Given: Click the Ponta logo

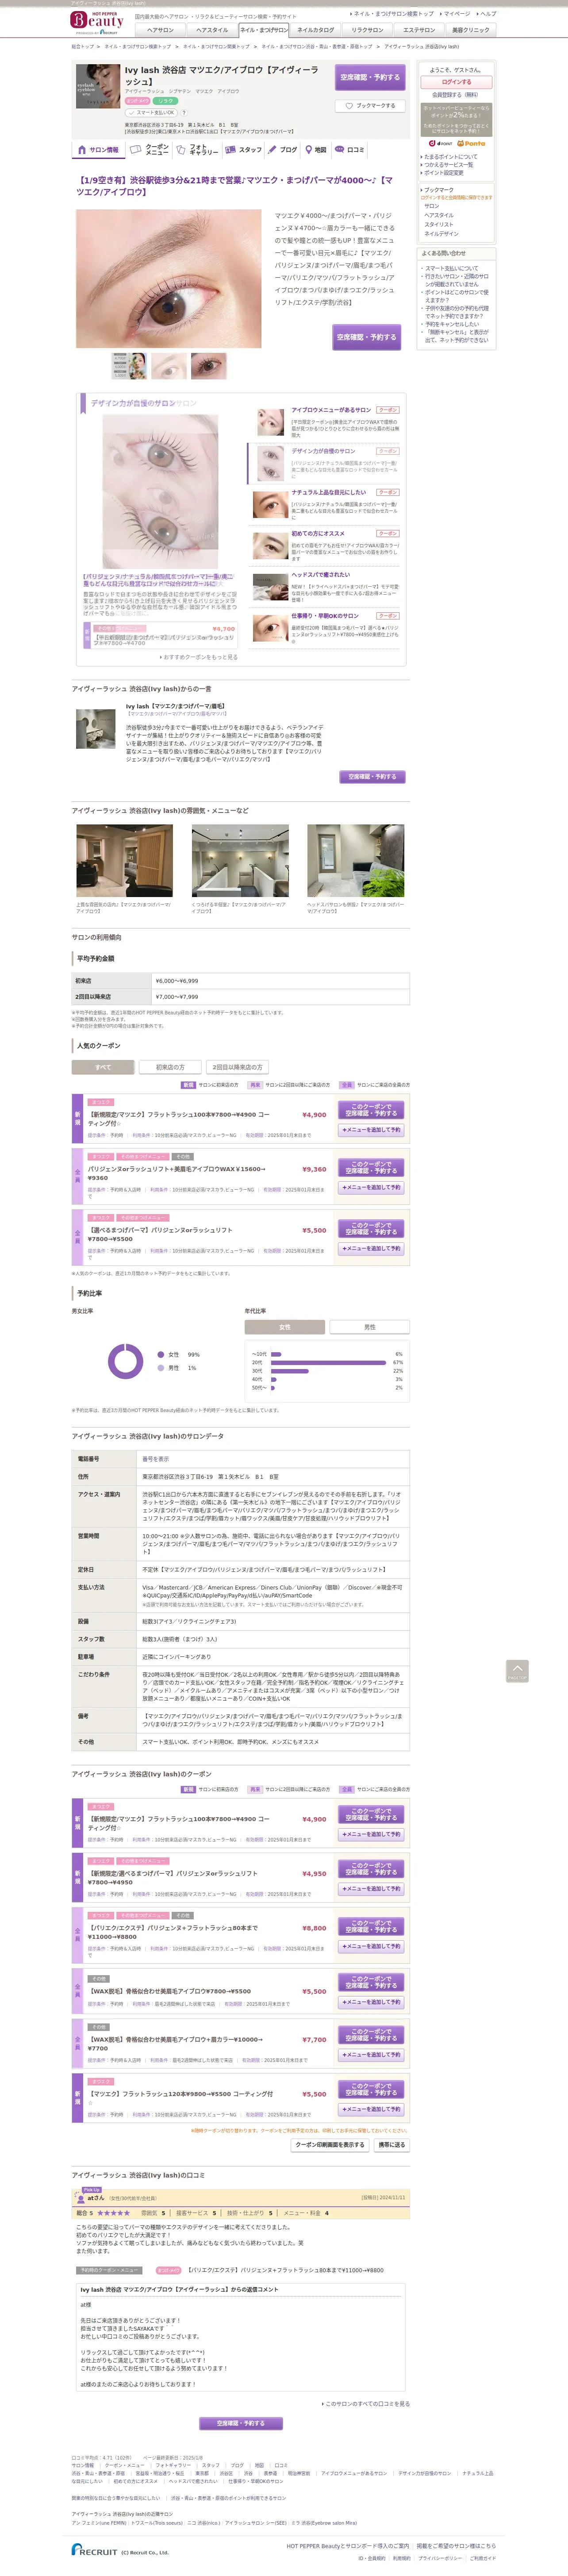Looking at the screenshot, I should (472, 143).
